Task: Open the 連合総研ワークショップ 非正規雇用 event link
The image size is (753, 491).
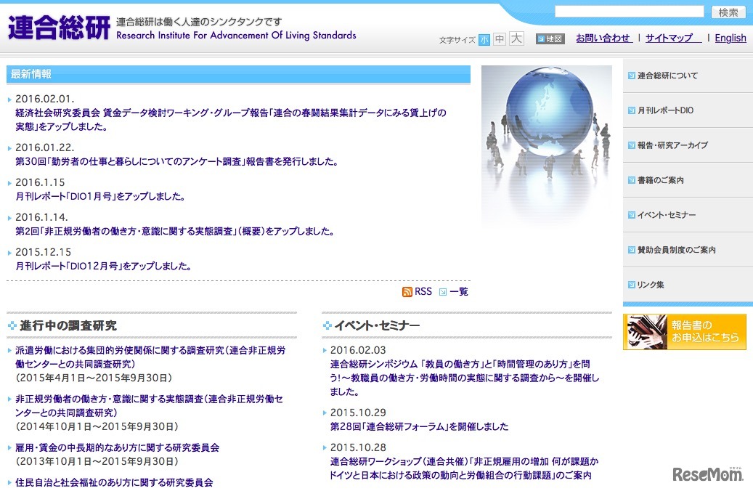Action: point(465,468)
